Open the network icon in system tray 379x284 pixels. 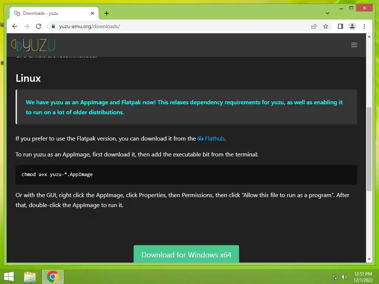pyautogui.click(x=335, y=277)
